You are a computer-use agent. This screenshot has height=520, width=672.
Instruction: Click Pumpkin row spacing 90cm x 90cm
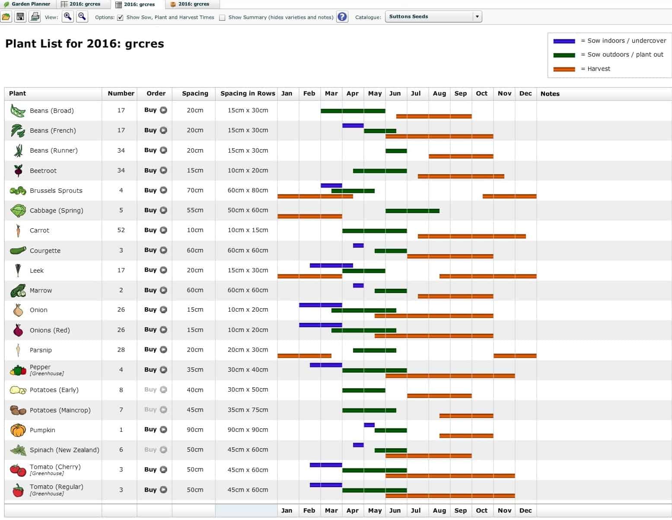[248, 430]
